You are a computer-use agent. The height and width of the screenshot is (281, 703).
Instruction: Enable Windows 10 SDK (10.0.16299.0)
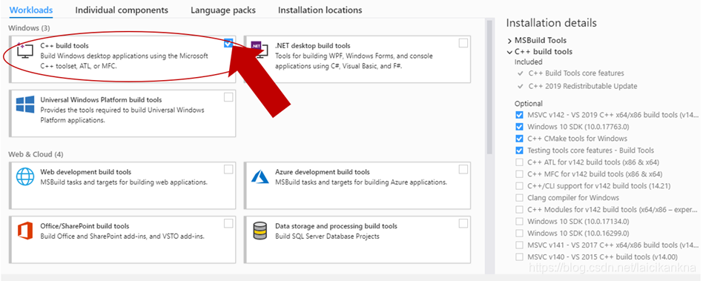pos(519,233)
